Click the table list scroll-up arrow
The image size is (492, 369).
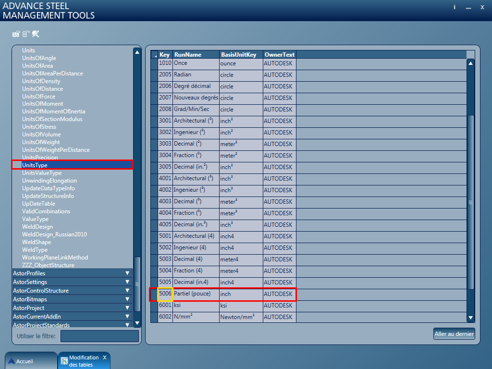pos(137,52)
